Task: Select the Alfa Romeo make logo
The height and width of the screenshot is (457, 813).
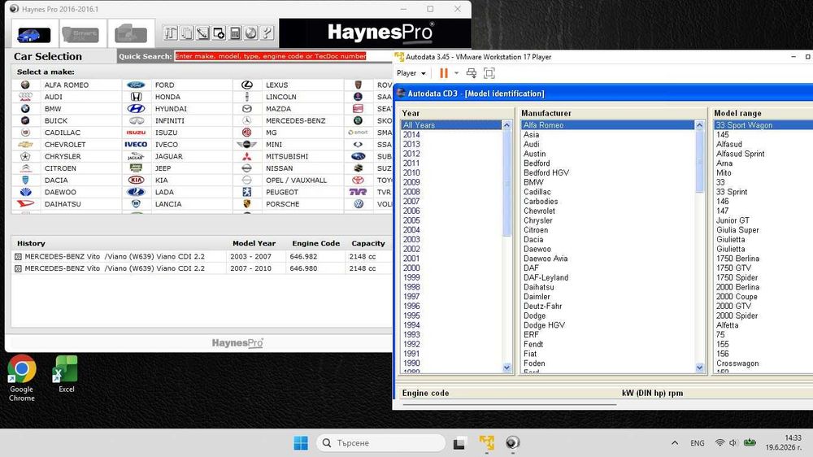Action: (x=25, y=85)
